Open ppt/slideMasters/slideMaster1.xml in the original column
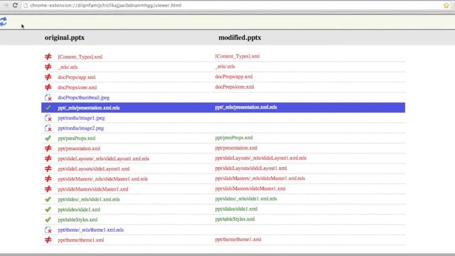The height and width of the screenshot is (256, 455). tap(93, 189)
